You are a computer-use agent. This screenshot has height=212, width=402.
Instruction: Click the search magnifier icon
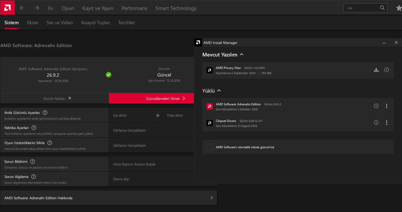coord(382,8)
